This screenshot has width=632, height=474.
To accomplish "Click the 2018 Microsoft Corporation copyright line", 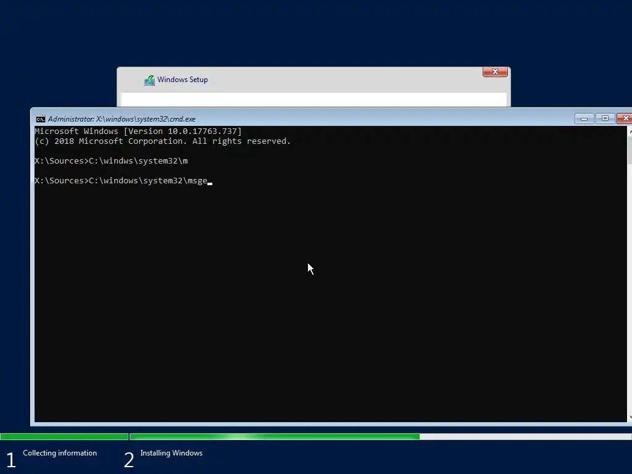I will pyautogui.click(x=162, y=141).
